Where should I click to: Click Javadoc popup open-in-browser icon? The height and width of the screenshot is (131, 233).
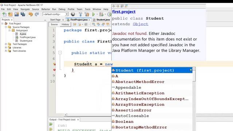(x=122, y=6)
